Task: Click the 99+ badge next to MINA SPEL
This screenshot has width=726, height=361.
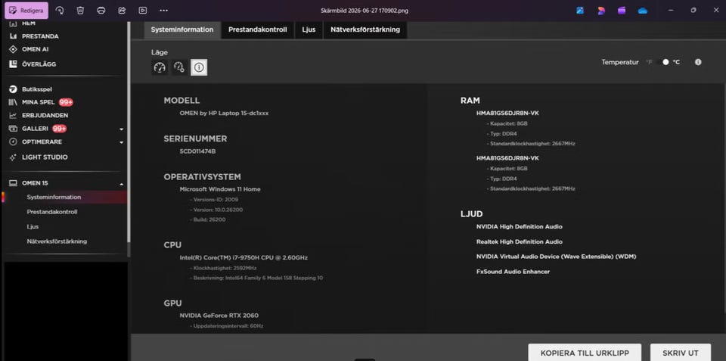Action: coord(66,102)
